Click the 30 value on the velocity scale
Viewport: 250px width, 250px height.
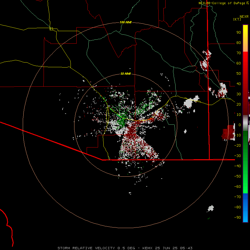[239, 94]
